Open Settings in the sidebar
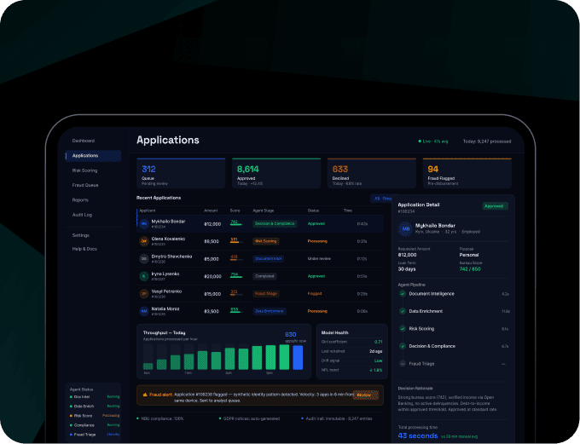This screenshot has width=580, height=444. tap(81, 235)
